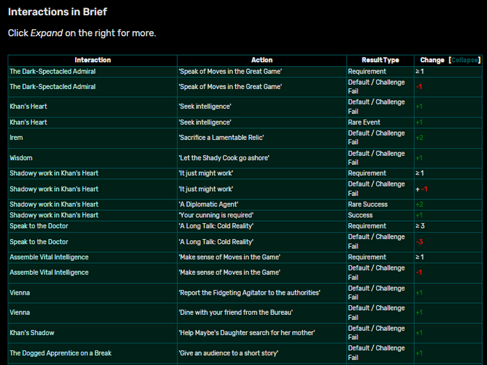Open Assemble Vital Intelligence in Requirement row
The image size is (487, 365).
(49, 257)
